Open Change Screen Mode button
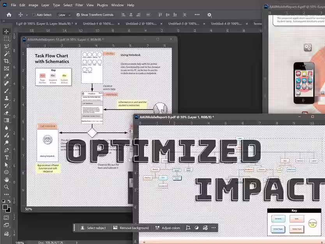Viewport: 325px width, 244px height. pyautogui.click(x=6, y=225)
